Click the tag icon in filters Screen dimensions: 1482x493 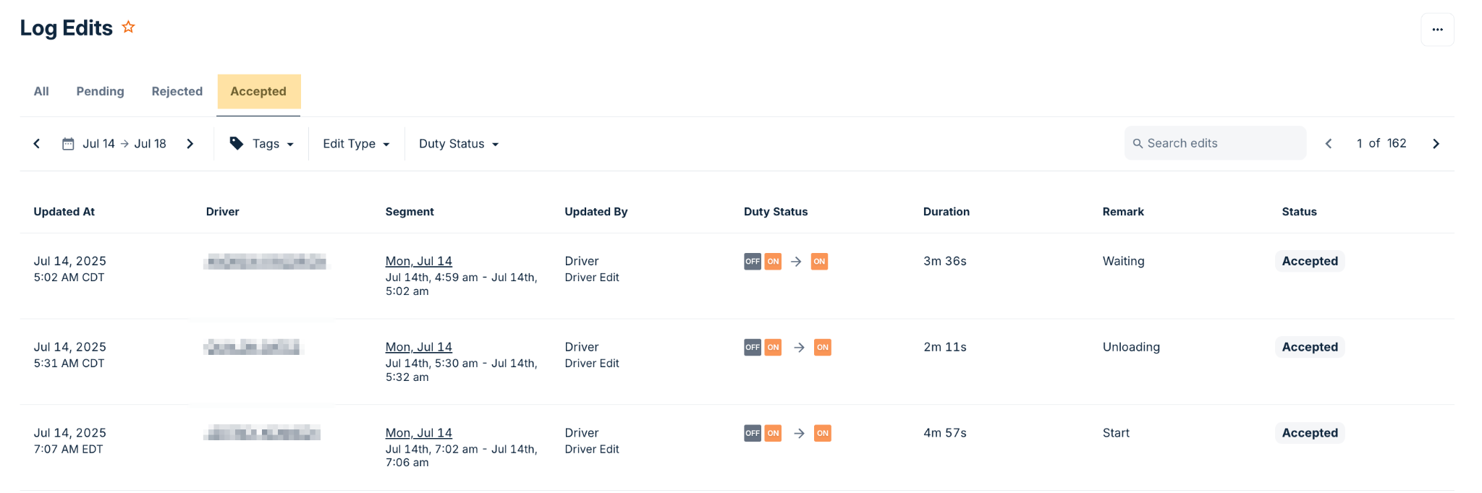pos(237,144)
